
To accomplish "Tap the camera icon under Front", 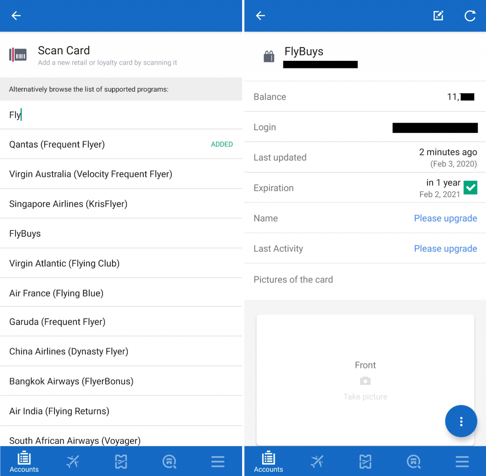I will coord(365,381).
